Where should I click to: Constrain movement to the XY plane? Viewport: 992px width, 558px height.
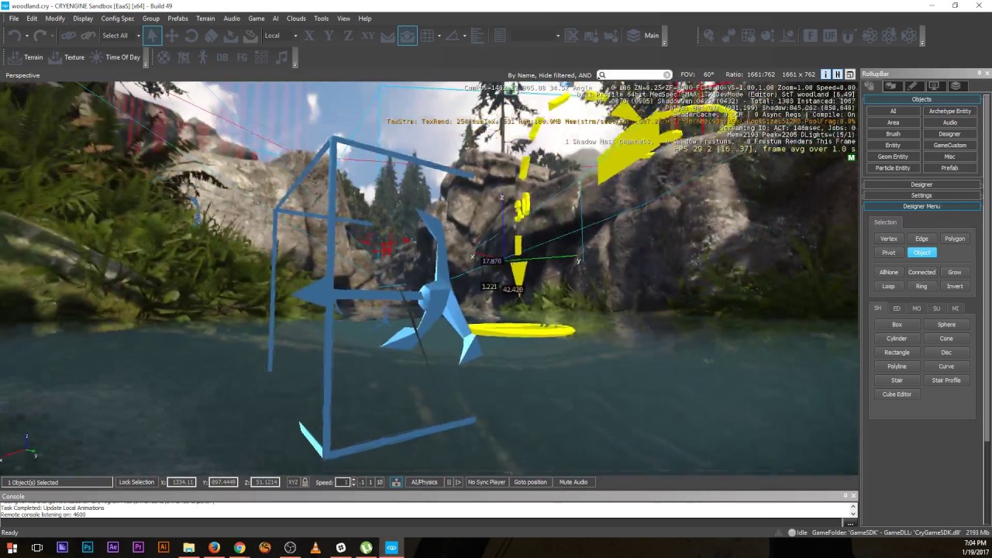(368, 36)
